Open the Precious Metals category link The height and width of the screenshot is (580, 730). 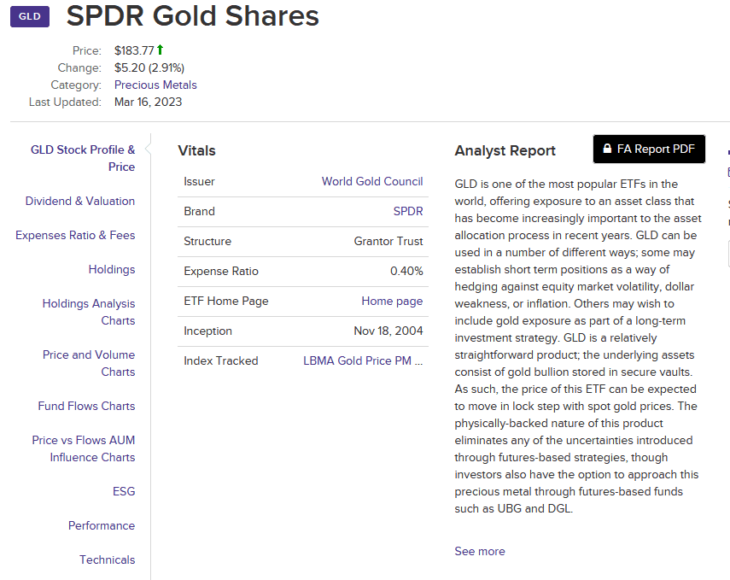pyautogui.click(x=155, y=85)
